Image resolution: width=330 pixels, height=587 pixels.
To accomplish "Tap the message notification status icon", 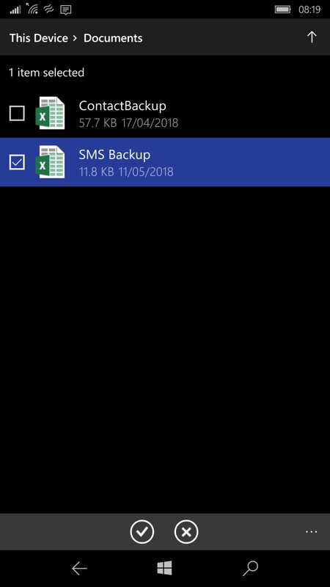I will pyautogui.click(x=66, y=10).
